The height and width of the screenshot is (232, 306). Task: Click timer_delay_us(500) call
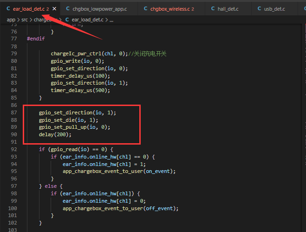pyautogui.click(x=80, y=90)
